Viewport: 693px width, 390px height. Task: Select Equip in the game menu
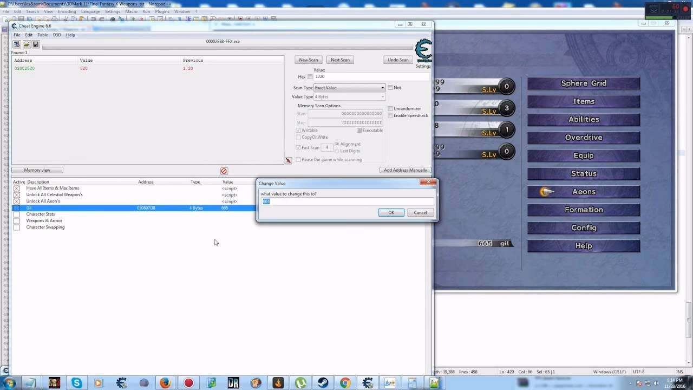[584, 155]
